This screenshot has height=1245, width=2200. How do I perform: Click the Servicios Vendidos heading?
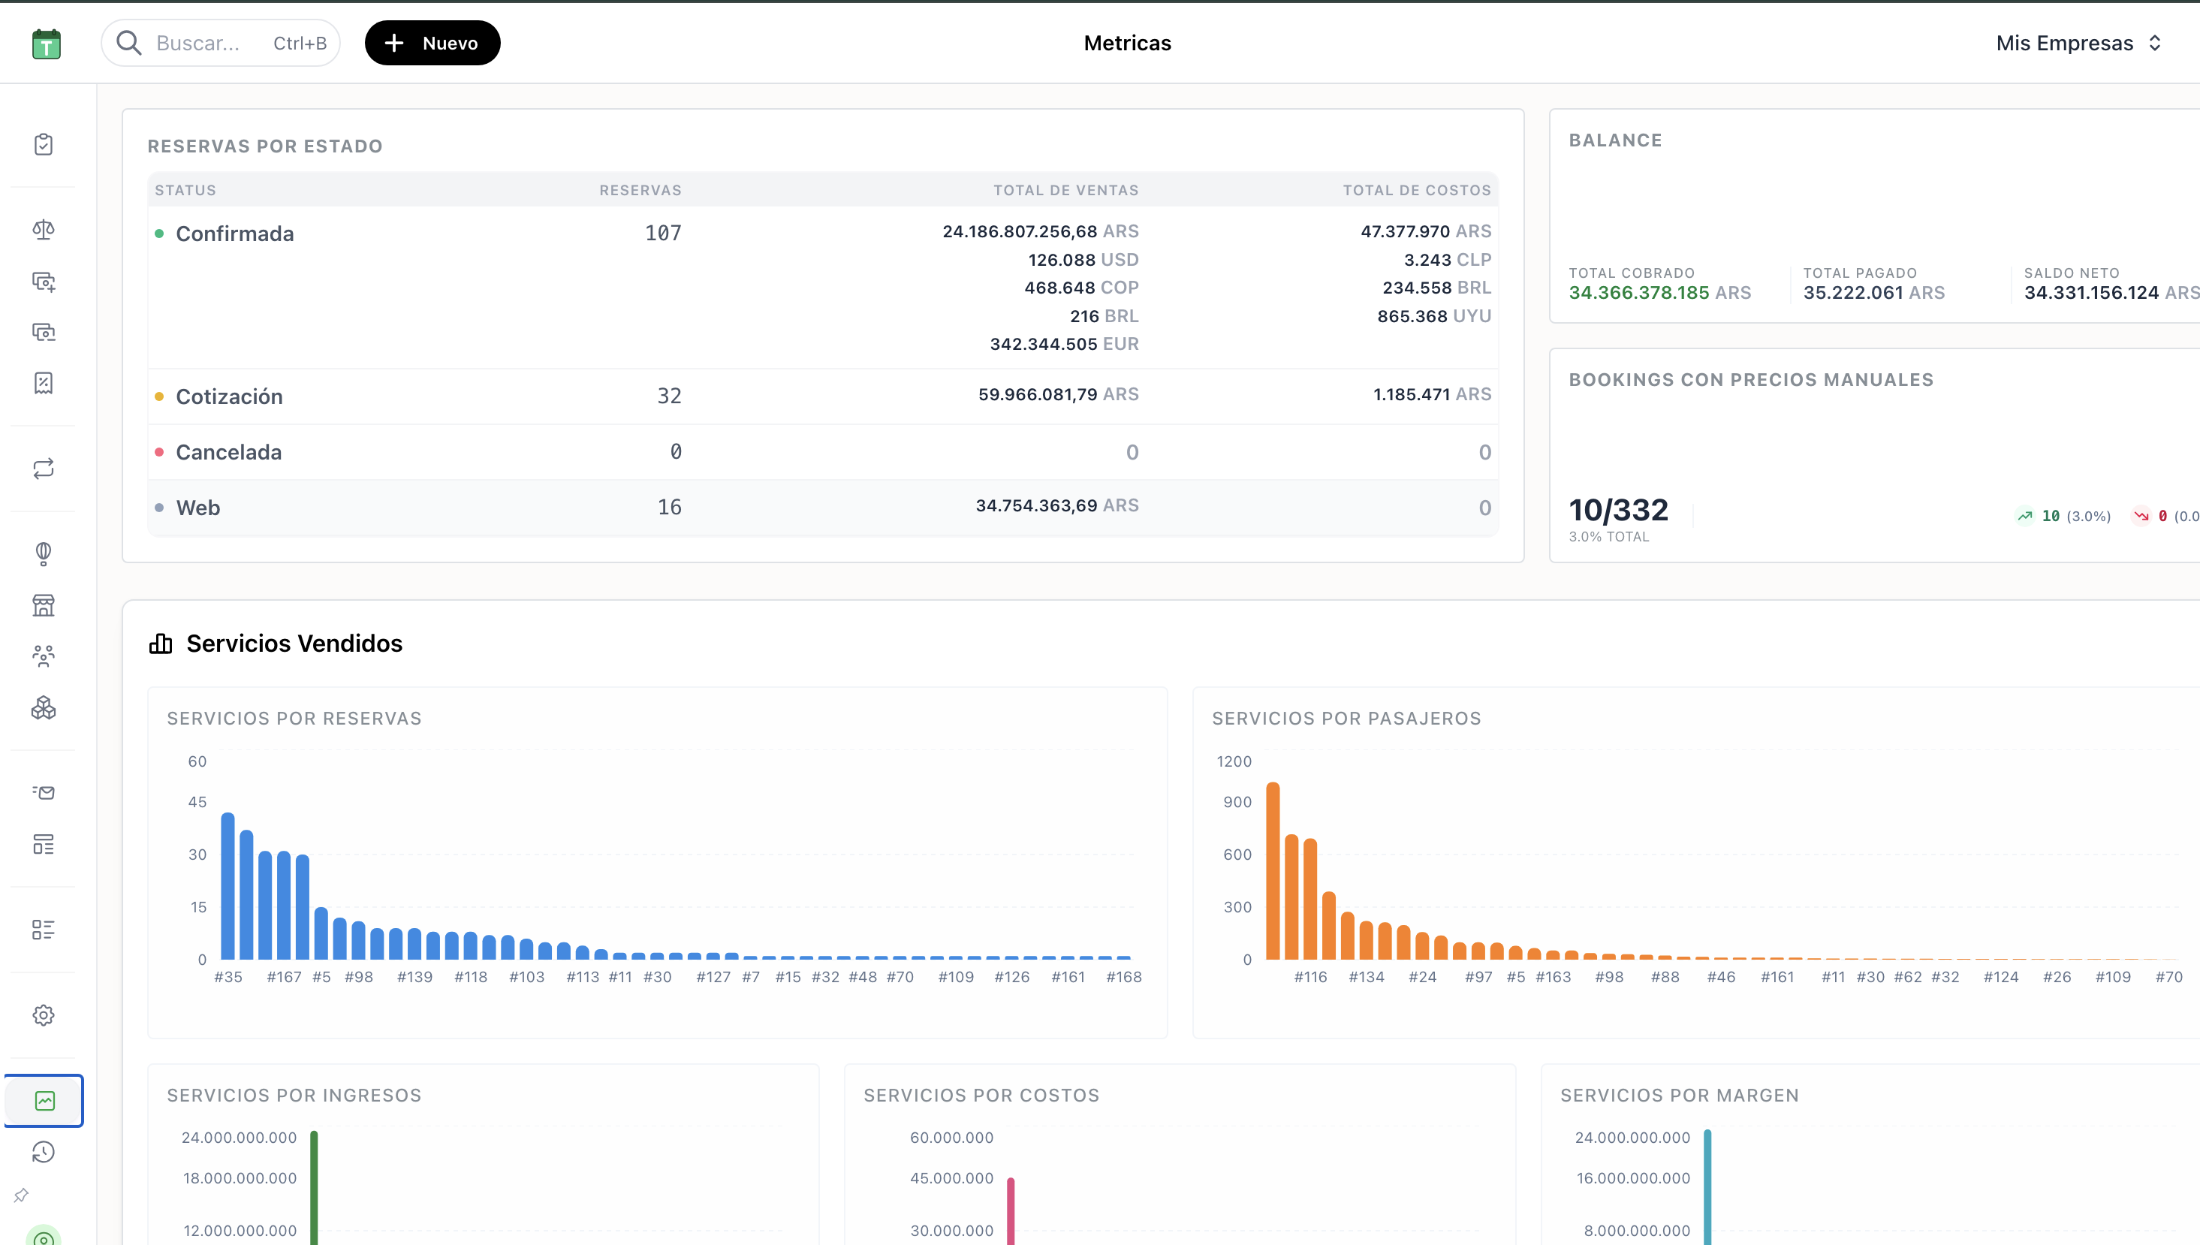[x=294, y=643]
